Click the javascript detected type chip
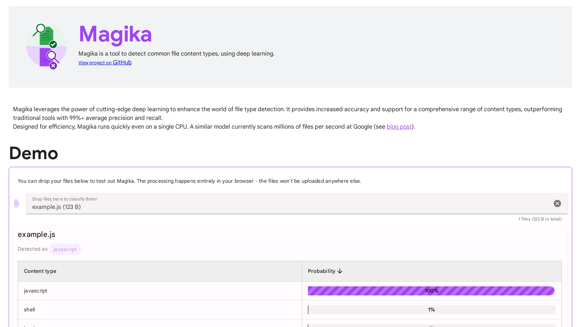 point(65,249)
